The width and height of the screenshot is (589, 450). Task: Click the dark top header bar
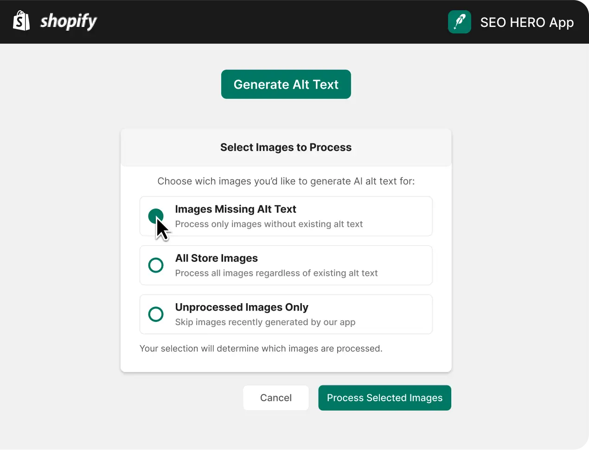point(294,22)
